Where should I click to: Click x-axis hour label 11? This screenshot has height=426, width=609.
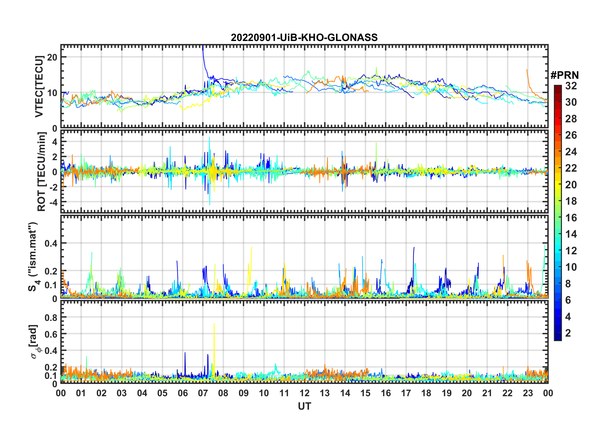[x=284, y=393]
